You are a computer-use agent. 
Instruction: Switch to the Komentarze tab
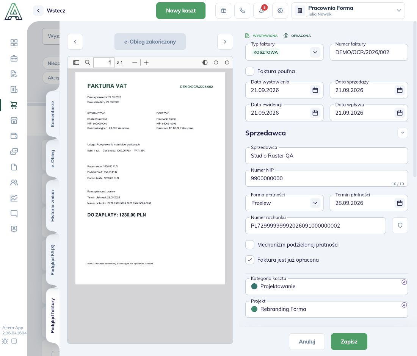(x=53, y=114)
